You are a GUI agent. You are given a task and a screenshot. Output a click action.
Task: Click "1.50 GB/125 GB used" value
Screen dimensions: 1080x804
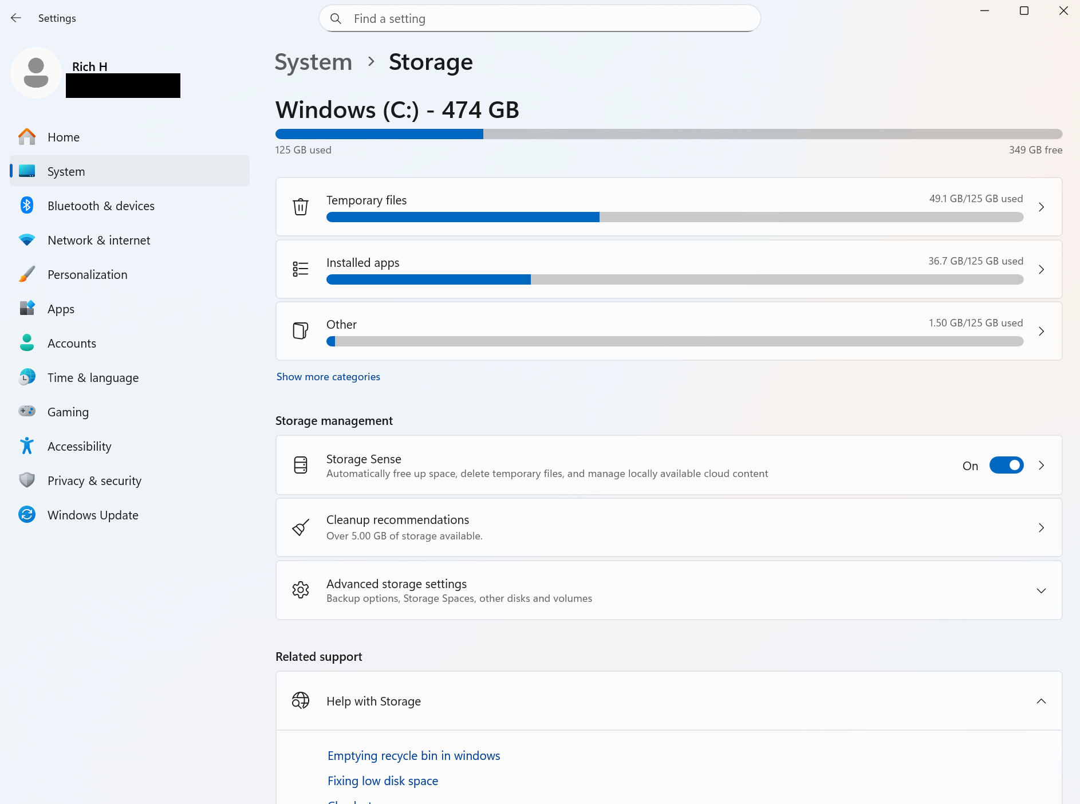click(976, 323)
